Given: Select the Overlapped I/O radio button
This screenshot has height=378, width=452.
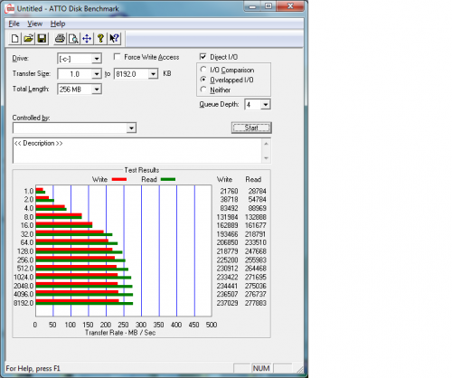Looking at the screenshot, I should (x=203, y=80).
